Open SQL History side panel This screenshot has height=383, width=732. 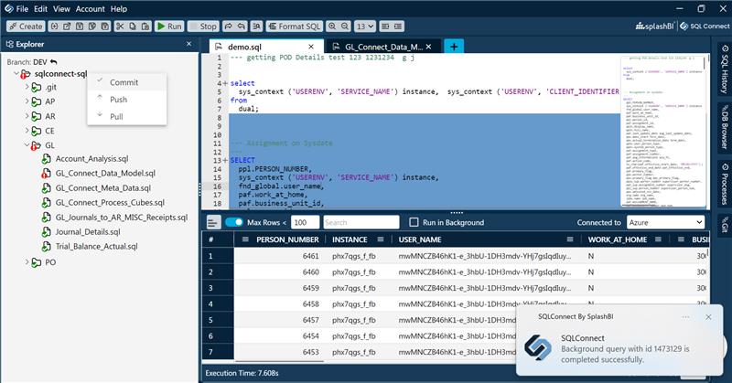click(x=724, y=69)
